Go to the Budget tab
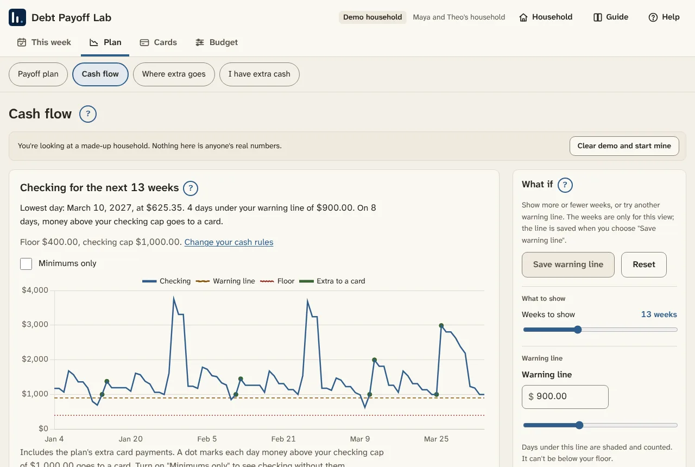The width and height of the screenshot is (695, 467). (217, 42)
